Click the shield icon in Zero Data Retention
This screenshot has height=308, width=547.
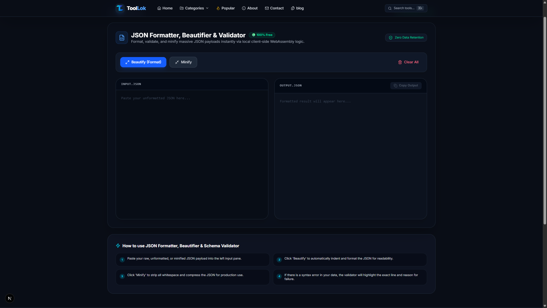click(x=391, y=38)
